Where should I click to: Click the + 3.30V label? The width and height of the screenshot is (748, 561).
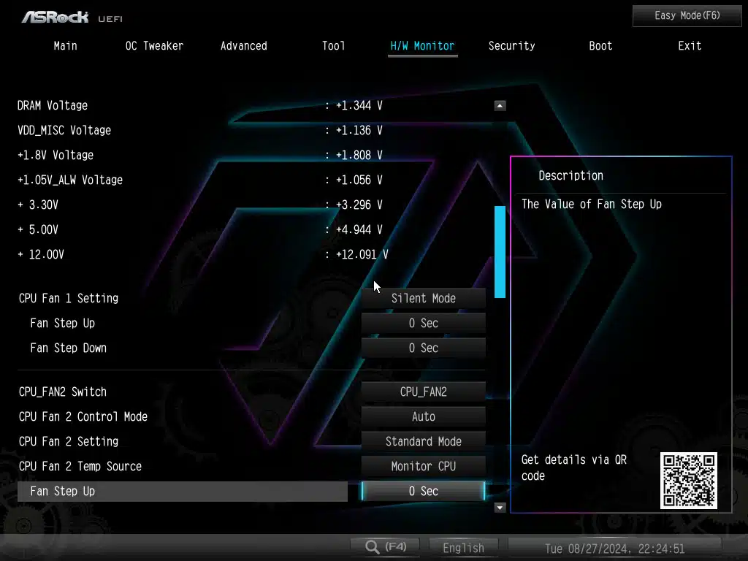38,205
